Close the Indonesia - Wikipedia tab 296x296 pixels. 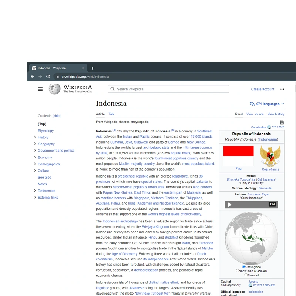83,68
